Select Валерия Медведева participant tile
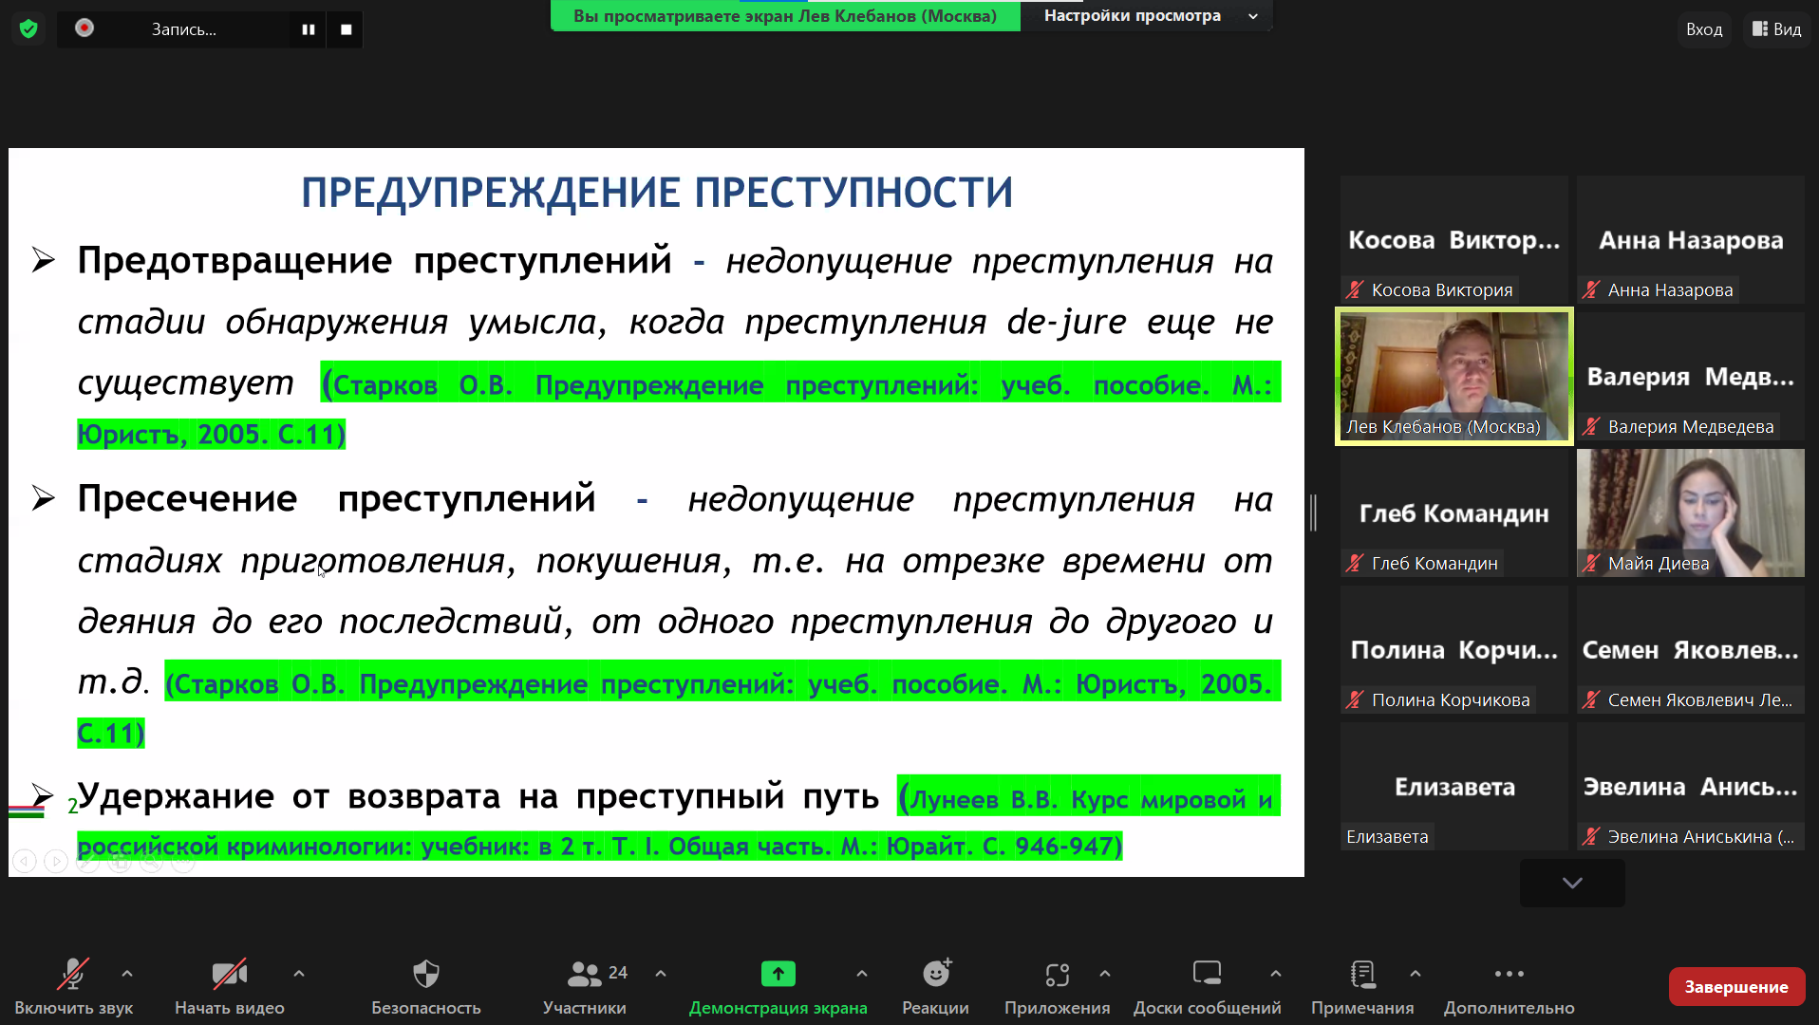1819x1025 pixels. pos(1691,377)
